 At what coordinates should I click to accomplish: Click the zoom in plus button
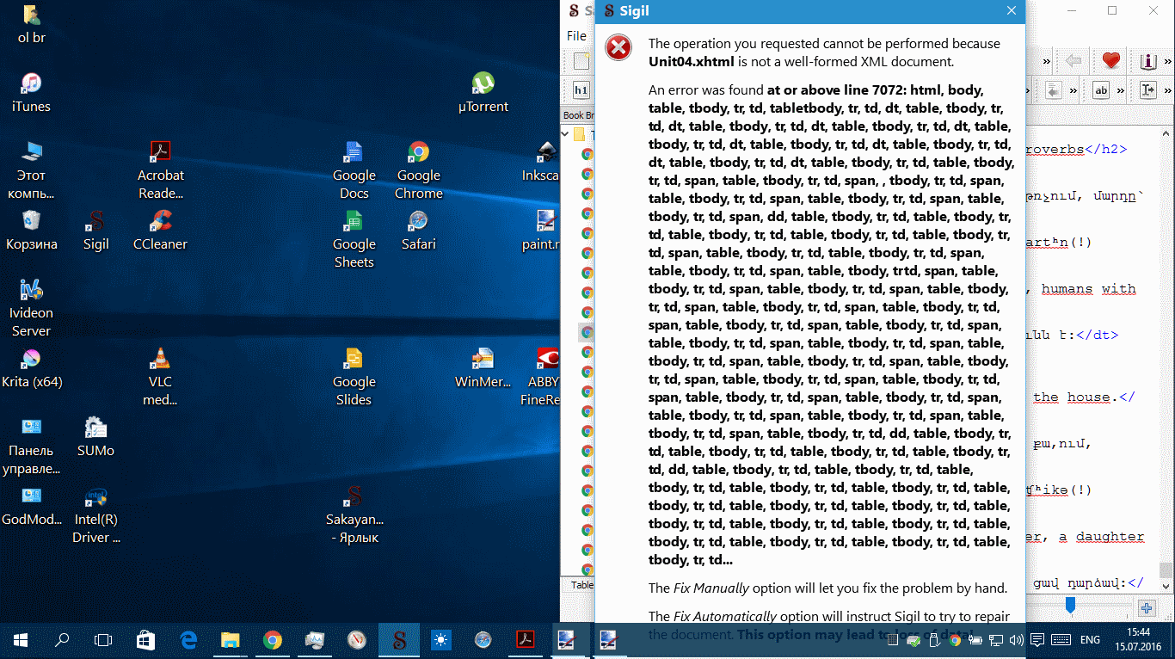pyautogui.click(x=1147, y=608)
